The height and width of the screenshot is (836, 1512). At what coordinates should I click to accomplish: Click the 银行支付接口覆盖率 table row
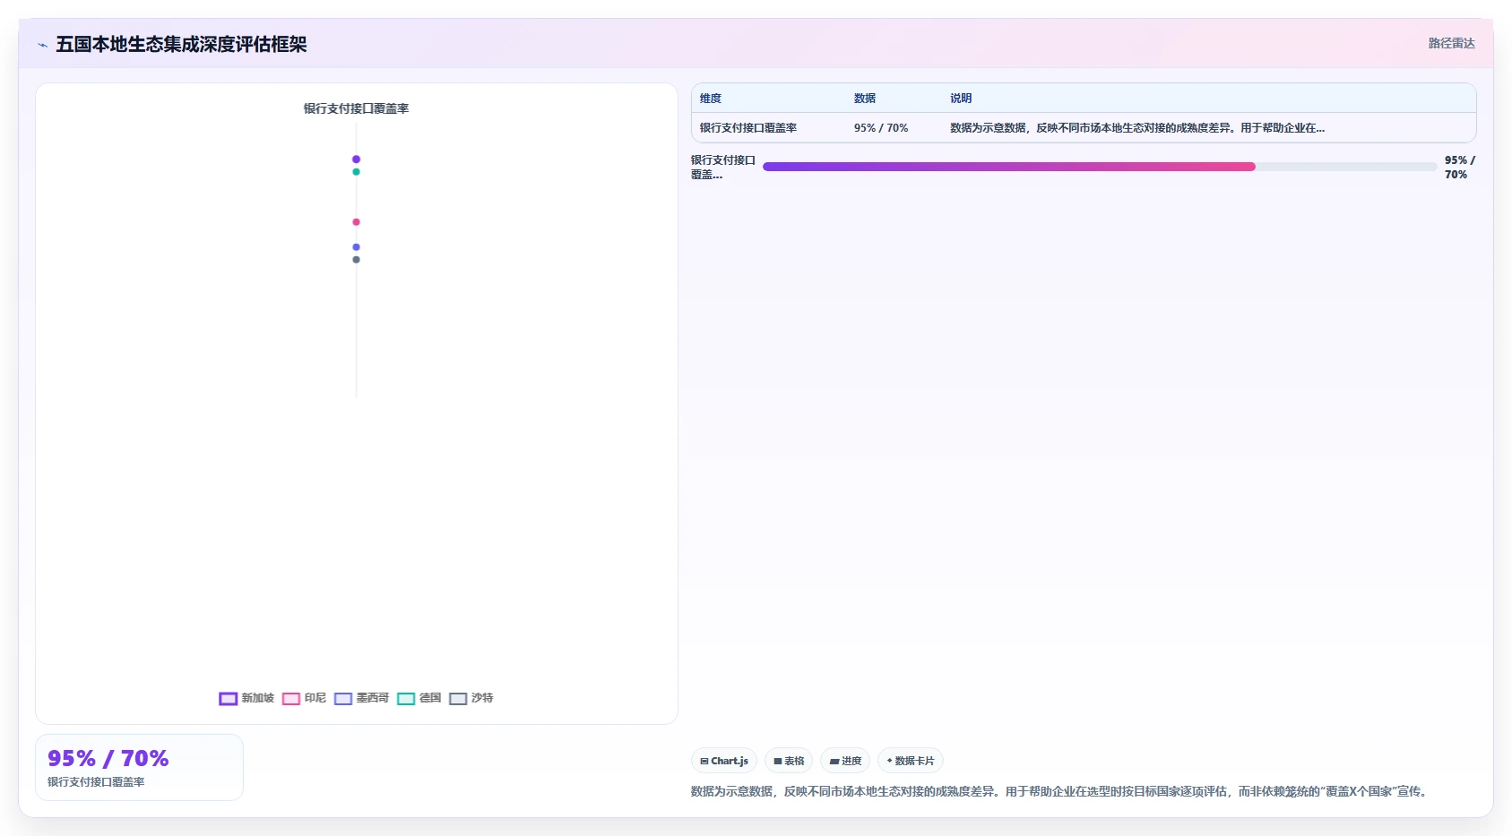(x=1084, y=128)
